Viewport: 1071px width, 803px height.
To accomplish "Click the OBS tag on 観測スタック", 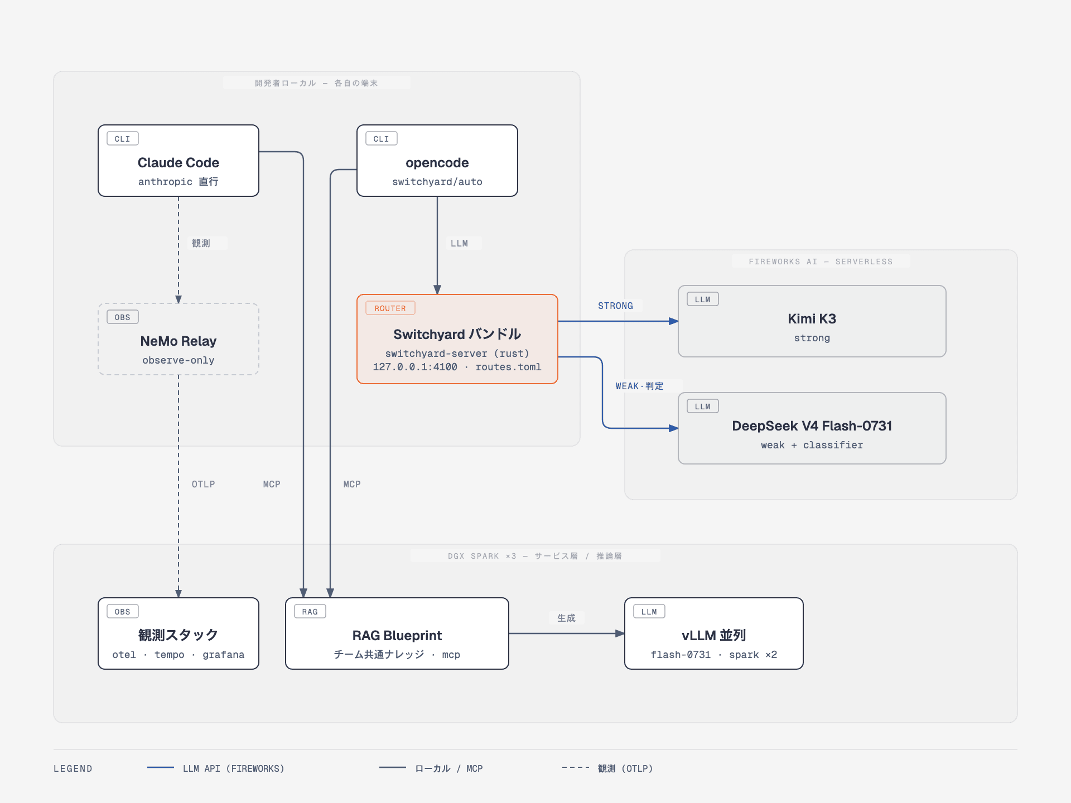I will coord(123,611).
